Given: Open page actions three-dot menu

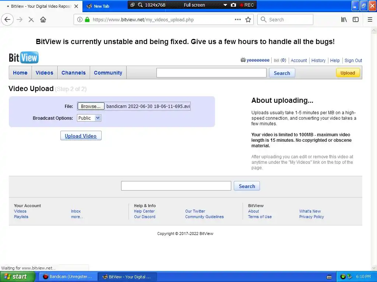Looking at the screenshot, I should (x=237, y=20).
